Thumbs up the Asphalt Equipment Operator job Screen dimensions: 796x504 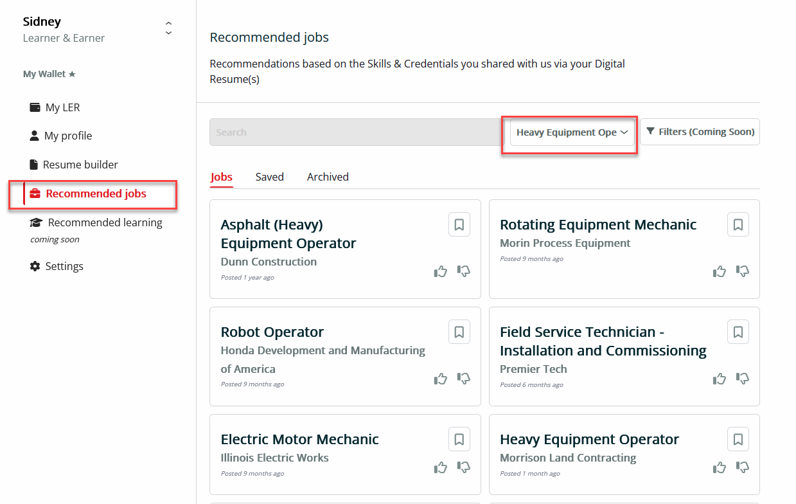click(x=441, y=271)
